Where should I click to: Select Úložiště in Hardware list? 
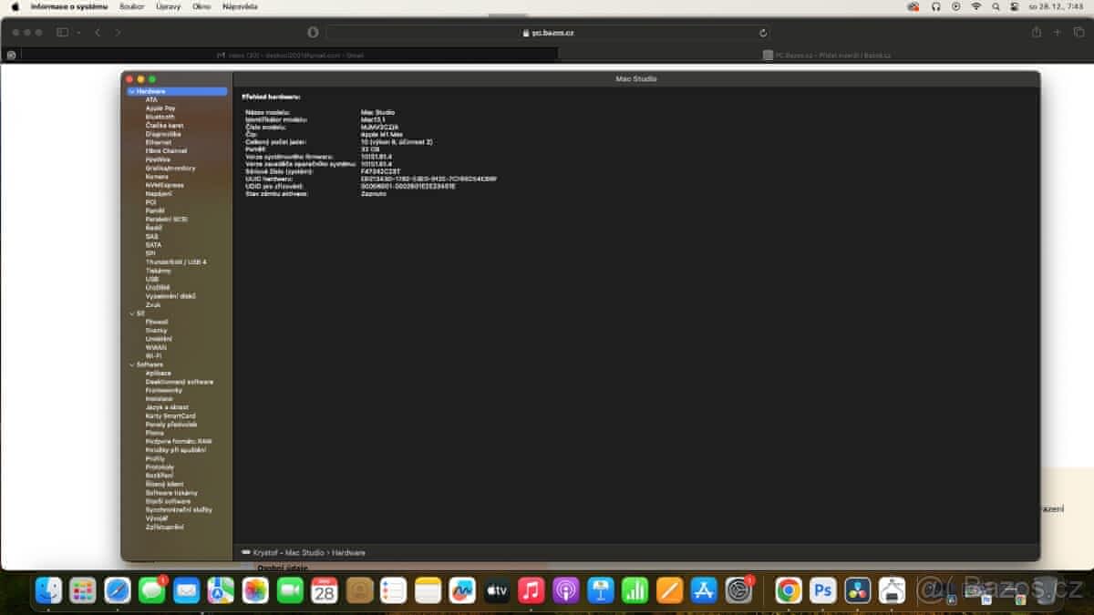[158, 287]
